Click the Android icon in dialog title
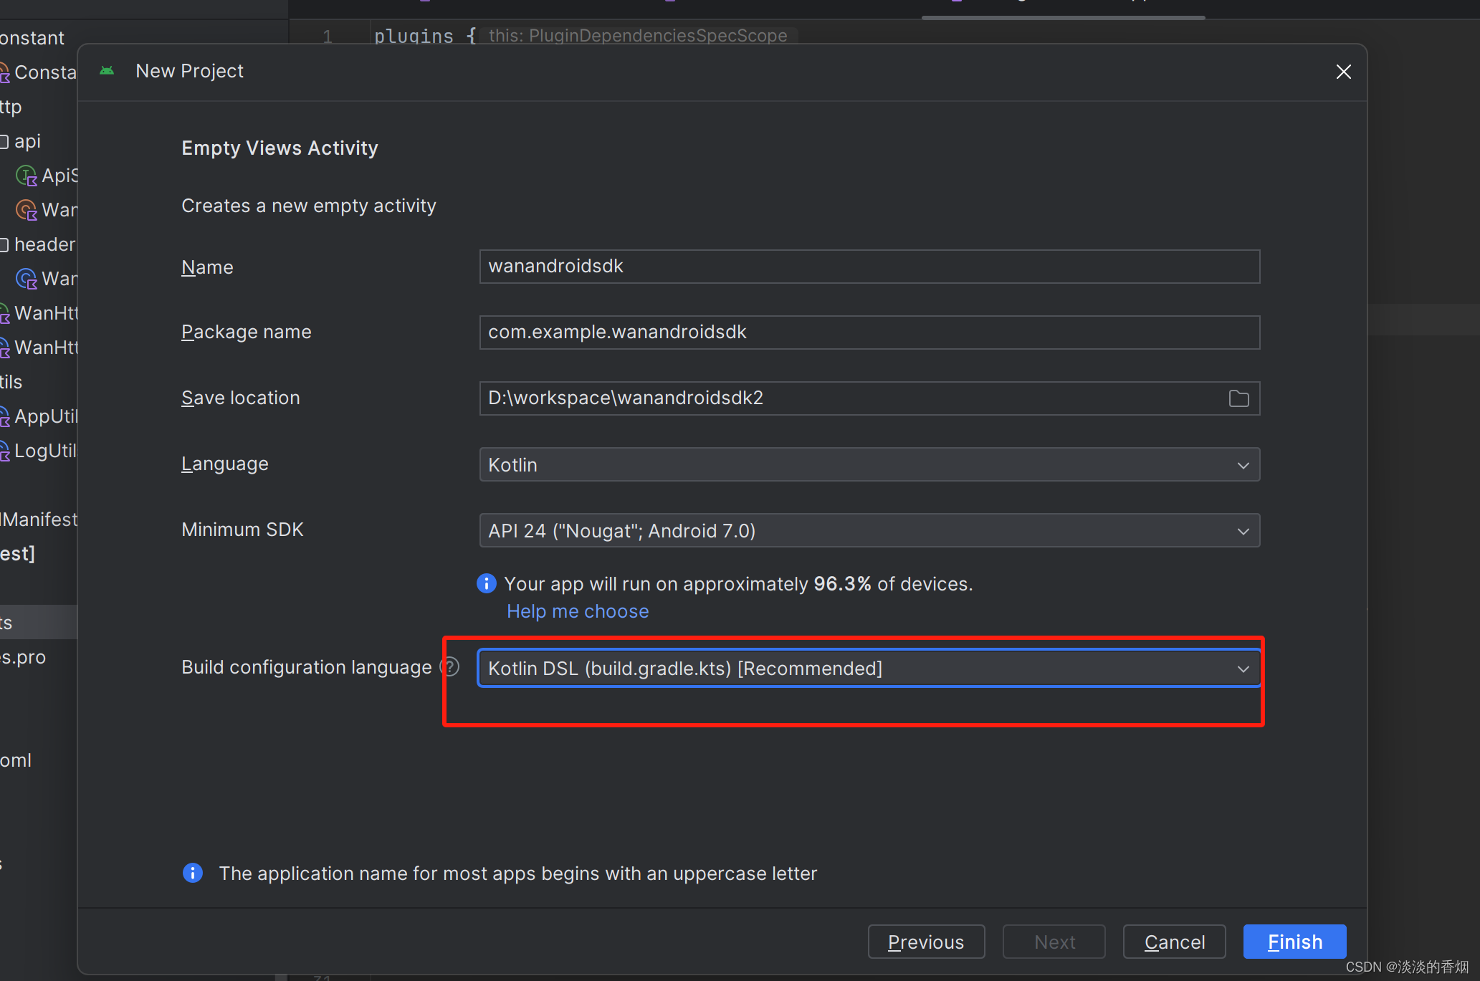The width and height of the screenshot is (1480, 981). (107, 70)
